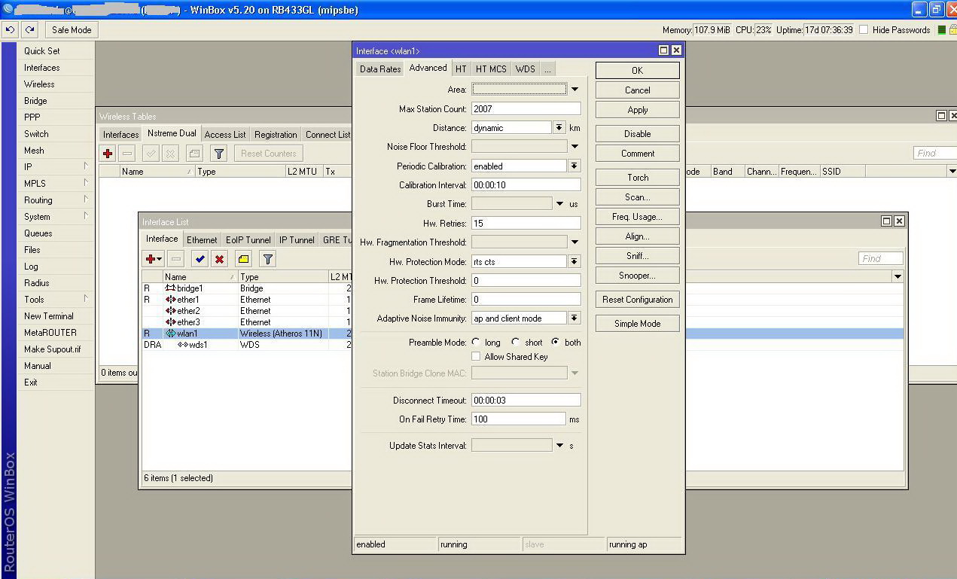
Task: Click the filter funnel icon in Interface List
Action: point(267,259)
